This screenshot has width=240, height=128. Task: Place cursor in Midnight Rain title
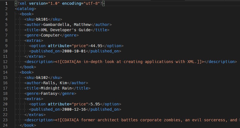pyautogui.click(x=56, y=88)
